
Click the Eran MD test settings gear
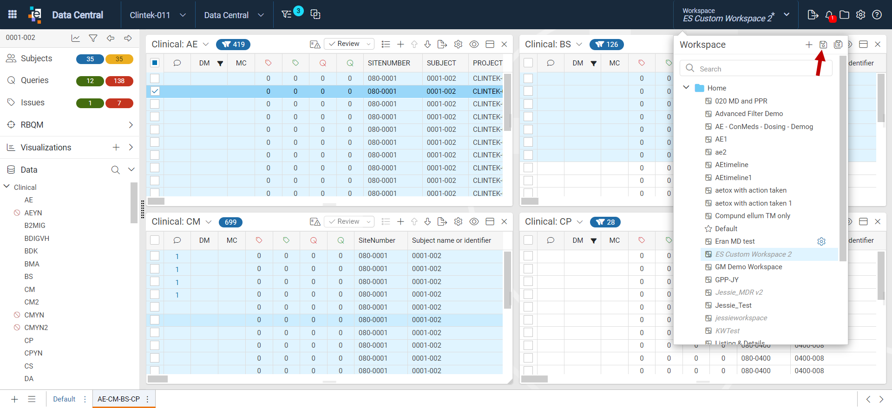[821, 241]
